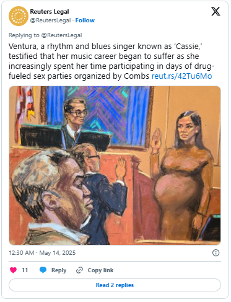
Task: Follow the Reuters Legal account
Action: pyautogui.click(x=85, y=20)
